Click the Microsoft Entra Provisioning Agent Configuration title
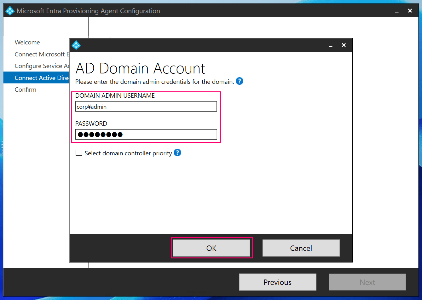This screenshot has width=422, height=300. [x=88, y=11]
